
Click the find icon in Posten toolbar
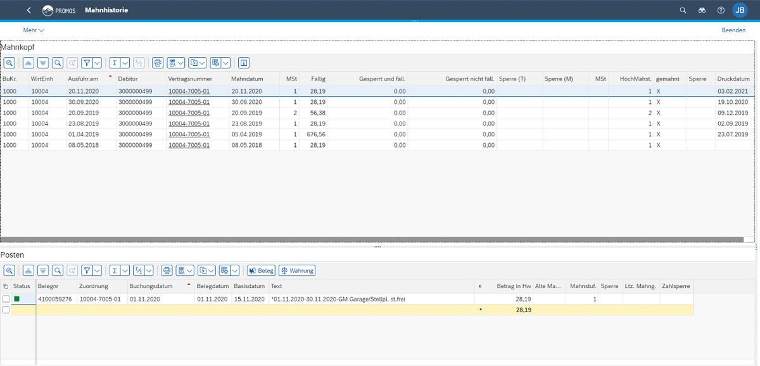pyautogui.click(x=58, y=270)
